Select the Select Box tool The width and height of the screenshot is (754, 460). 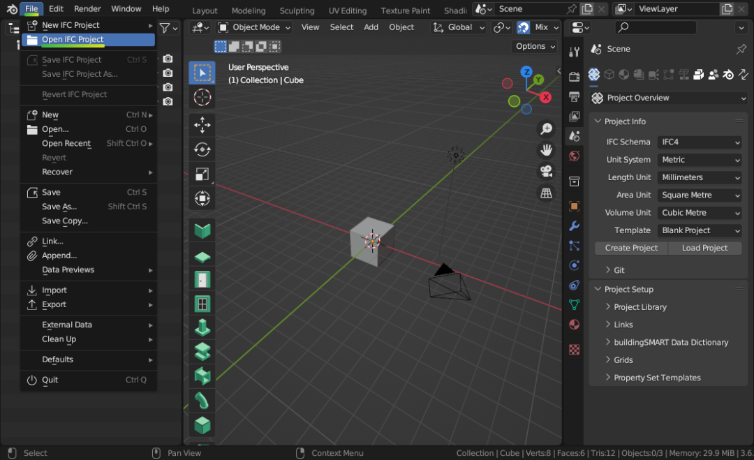(202, 73)
